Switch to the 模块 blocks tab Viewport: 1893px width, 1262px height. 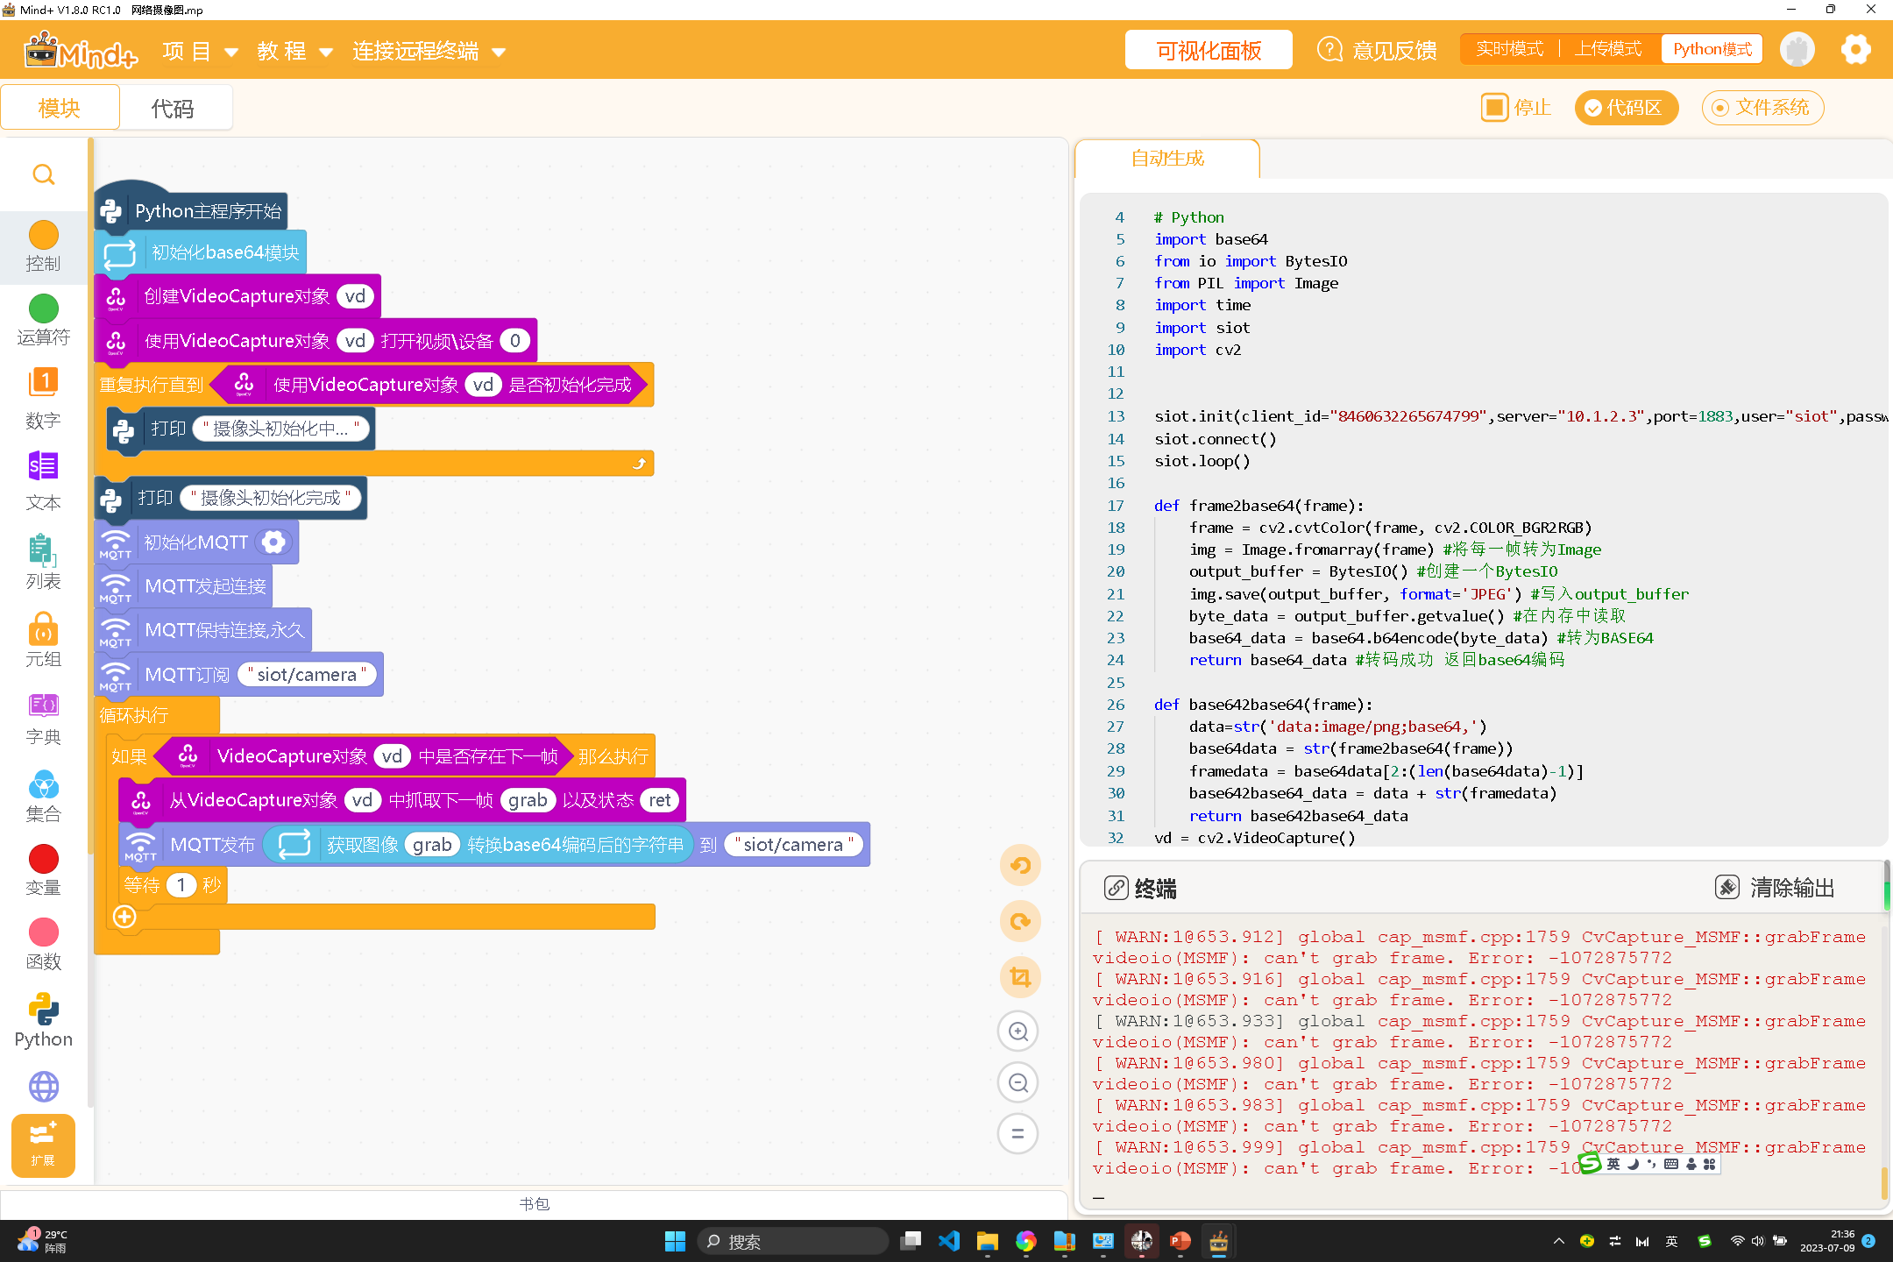tap(60, 108)
